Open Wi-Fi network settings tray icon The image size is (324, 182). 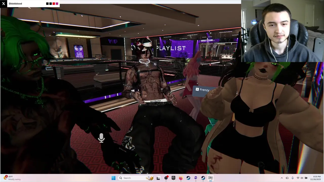click(x=298, y=178)
